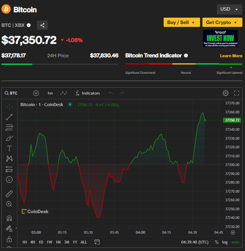The image size is (245, 251).
Task: Click the add symbol compare plus icon
Action: pos(36,93)
